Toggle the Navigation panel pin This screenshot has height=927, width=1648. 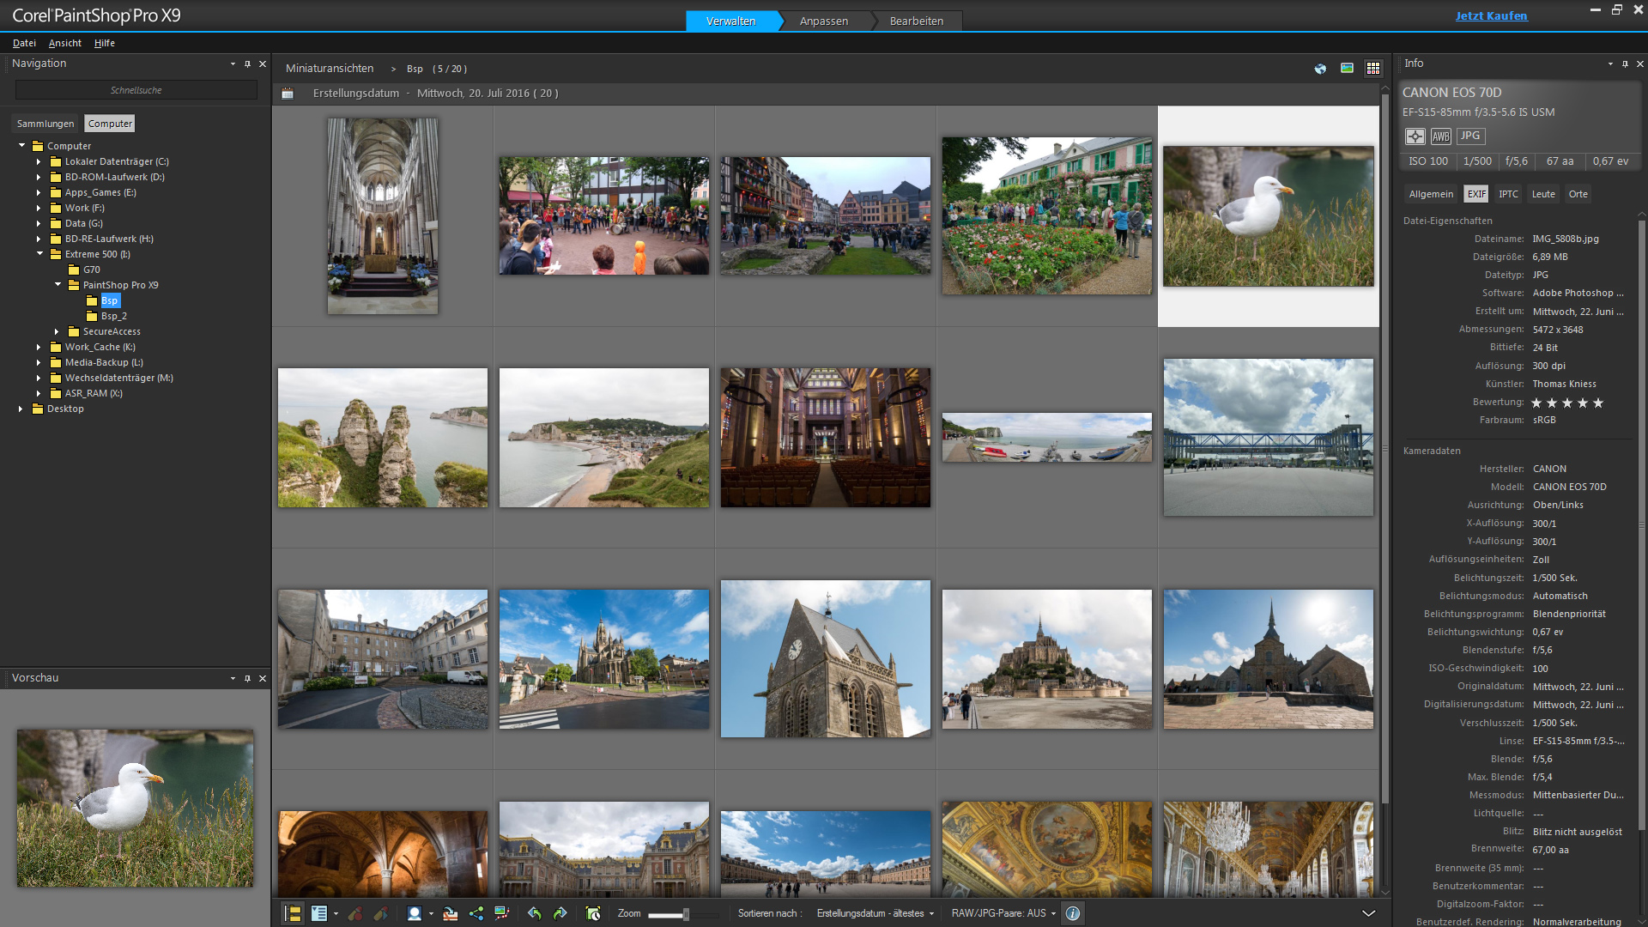tap(247, 64)
